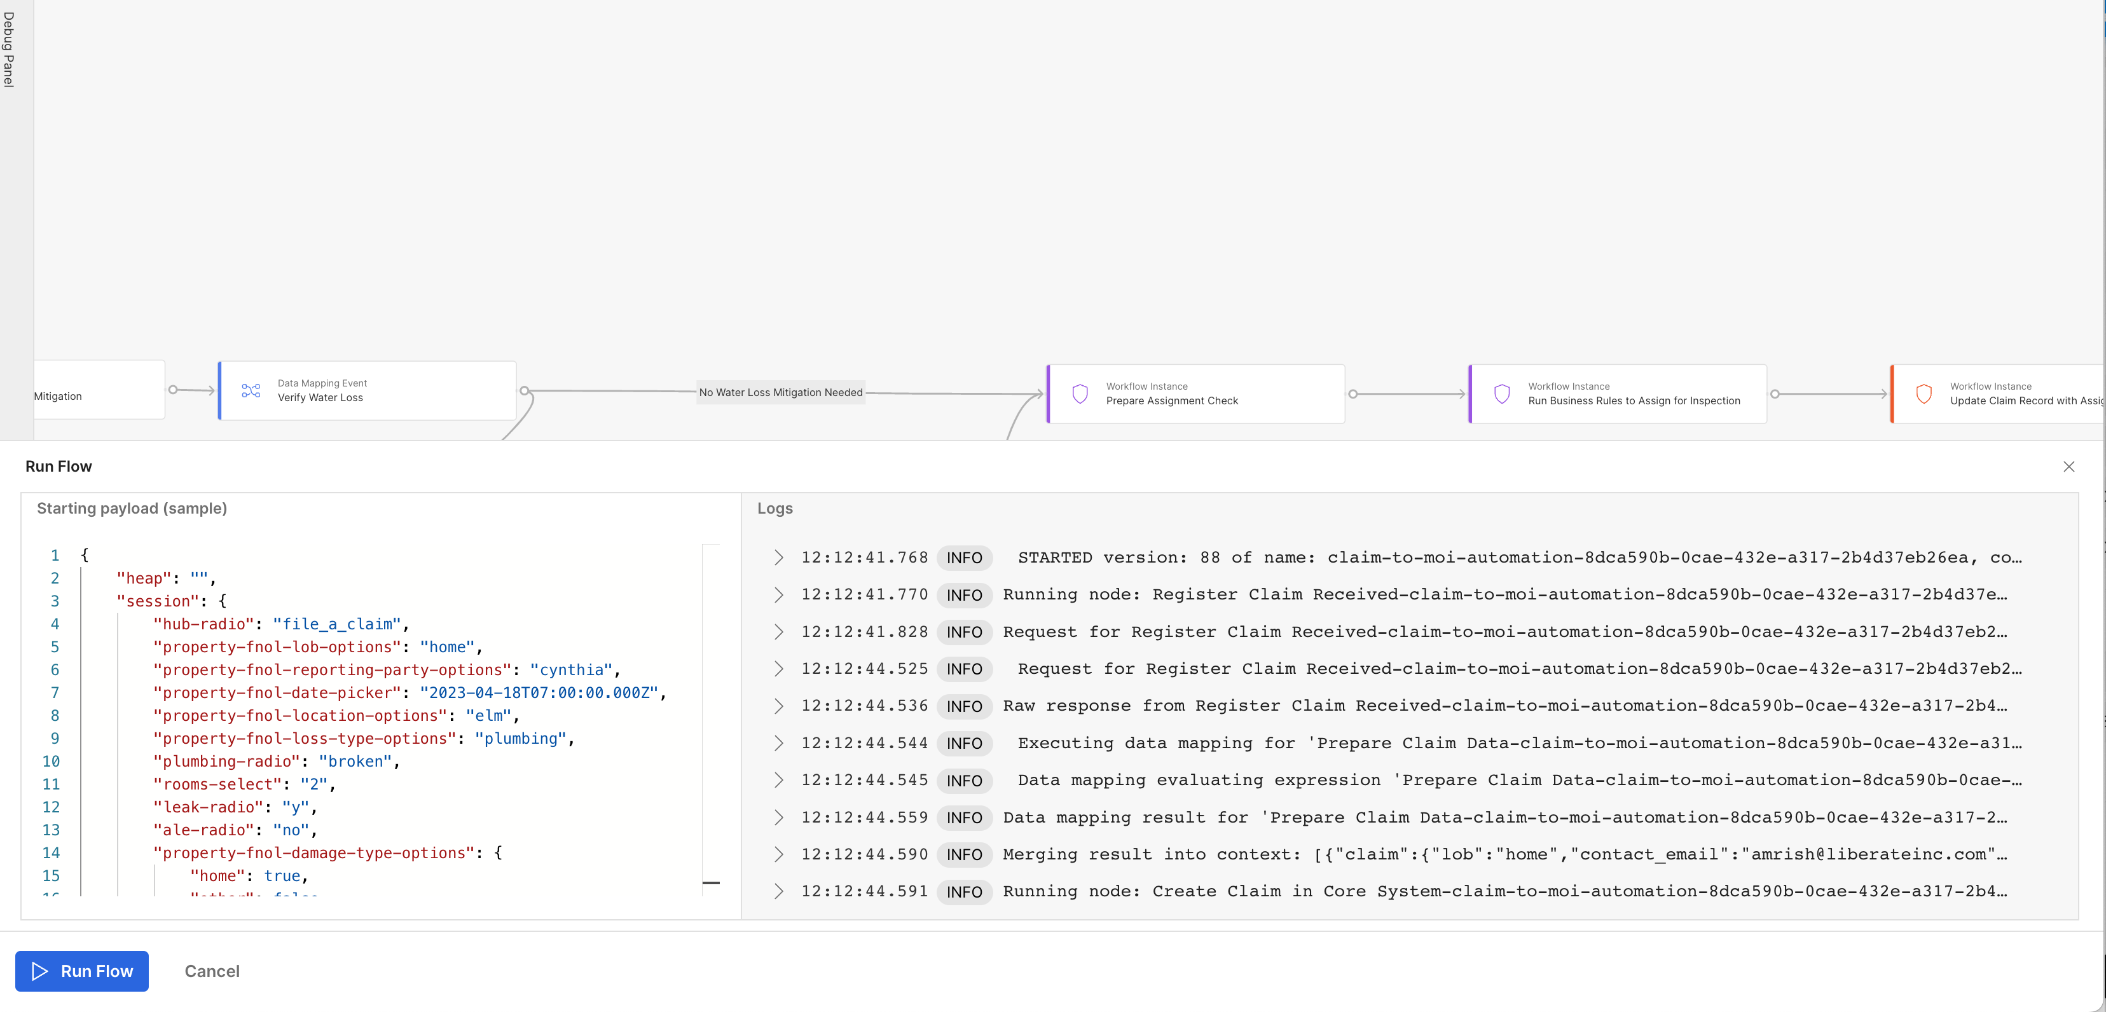
Task: Select the No Water Loss Mitigation Needed label
Action: 780,392
